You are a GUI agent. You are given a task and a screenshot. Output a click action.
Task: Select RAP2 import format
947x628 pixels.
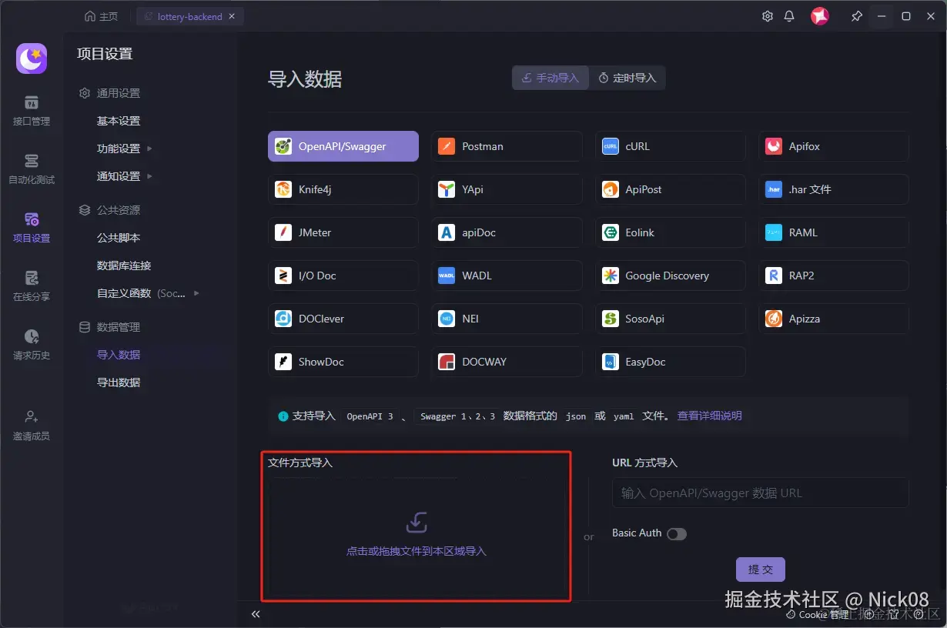pos(834,276)
